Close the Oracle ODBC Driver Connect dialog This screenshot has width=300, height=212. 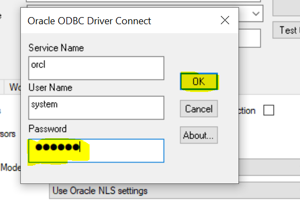point(225,20)
